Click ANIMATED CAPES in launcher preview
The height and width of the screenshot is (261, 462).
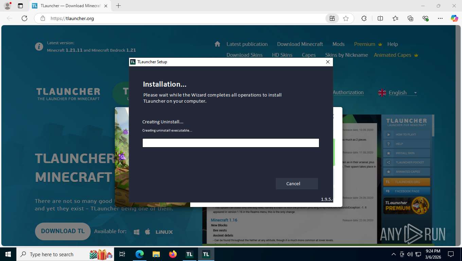406,172
